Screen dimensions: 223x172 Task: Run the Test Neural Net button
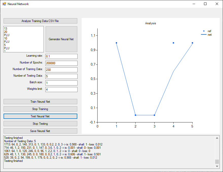click(40, 116)
